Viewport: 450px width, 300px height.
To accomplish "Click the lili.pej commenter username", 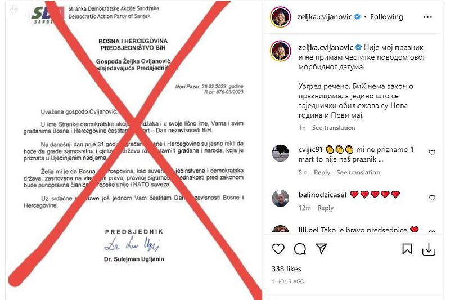I will pos(307,230).
